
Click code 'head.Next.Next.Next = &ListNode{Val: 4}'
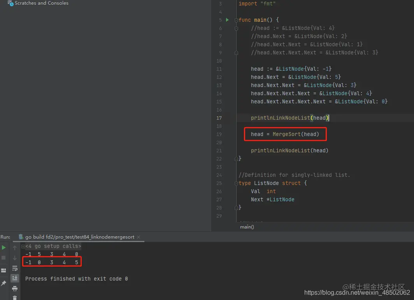pyautogui.click(x=311, y=93)
